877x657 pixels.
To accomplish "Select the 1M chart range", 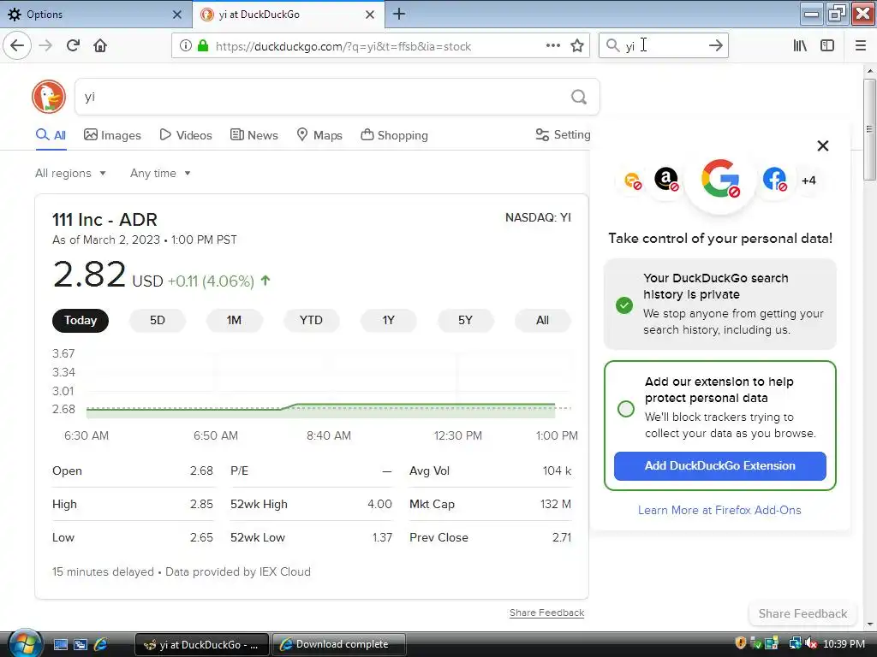I will (235, 320).
